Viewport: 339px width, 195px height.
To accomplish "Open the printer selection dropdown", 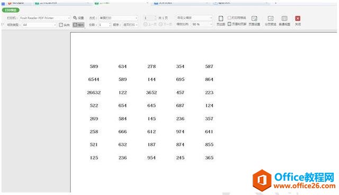I will click(44, 18).
